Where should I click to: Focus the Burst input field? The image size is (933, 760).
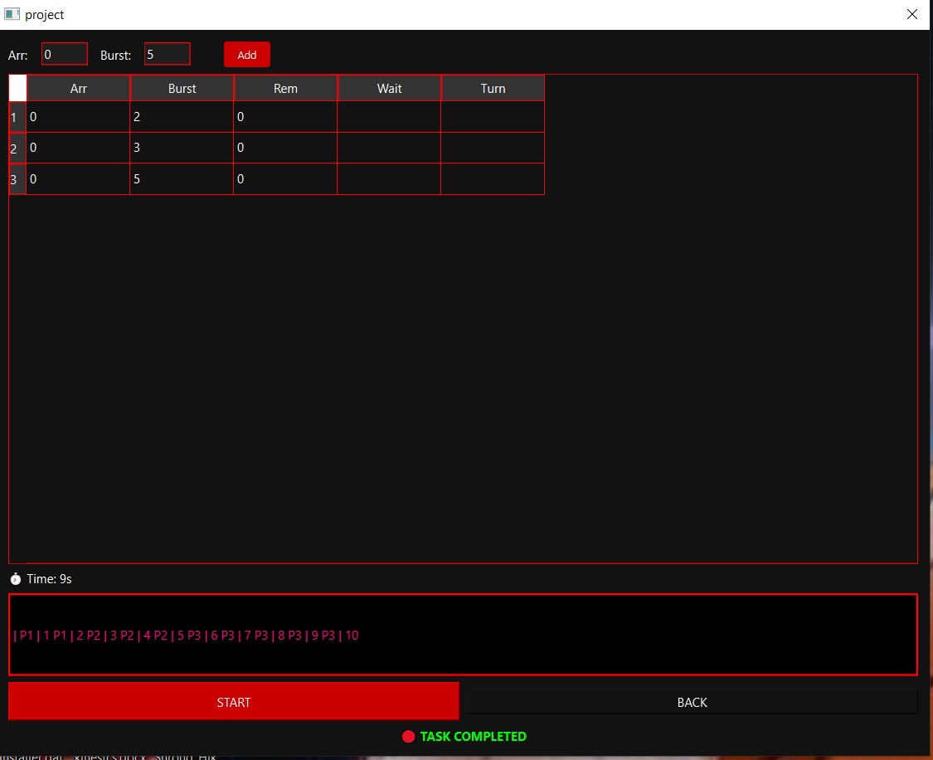[x=168, y=54]
